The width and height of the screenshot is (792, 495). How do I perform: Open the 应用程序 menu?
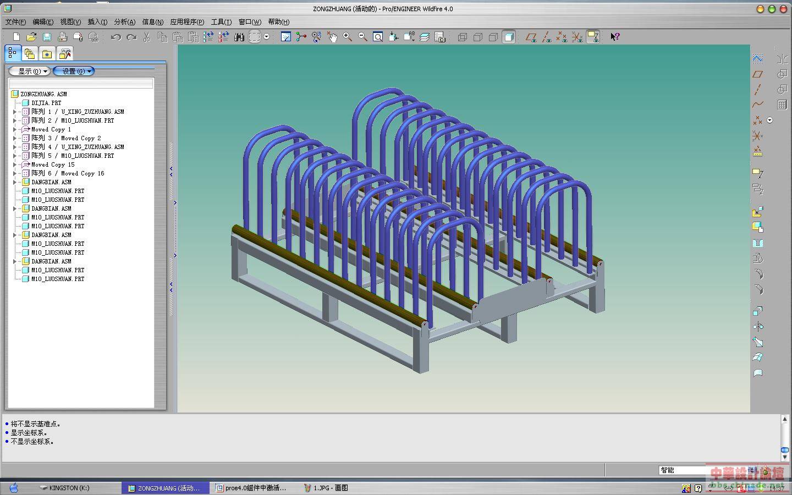(x=187, y=22)
